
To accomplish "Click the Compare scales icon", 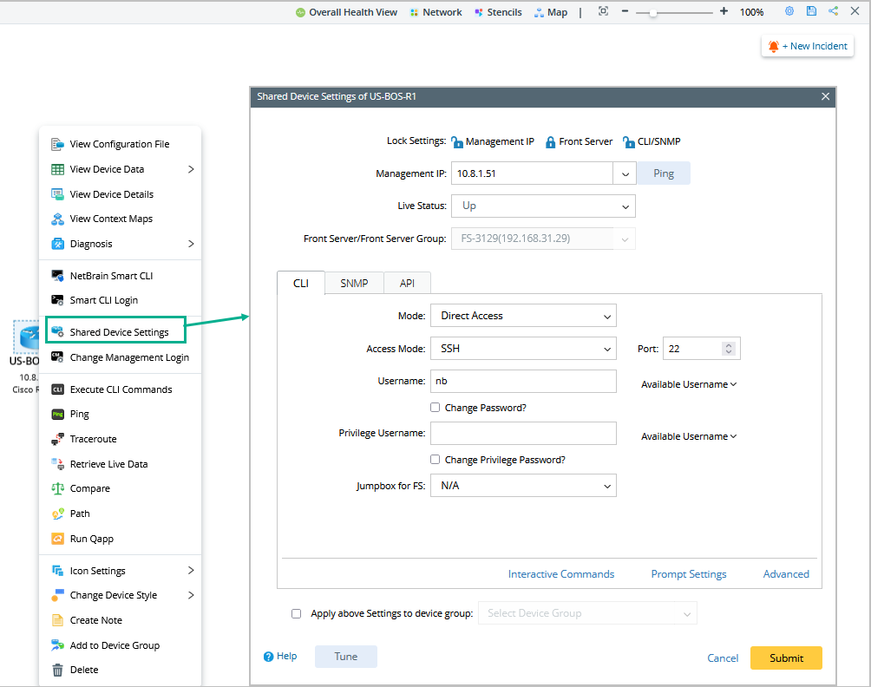I will [58, 488].
